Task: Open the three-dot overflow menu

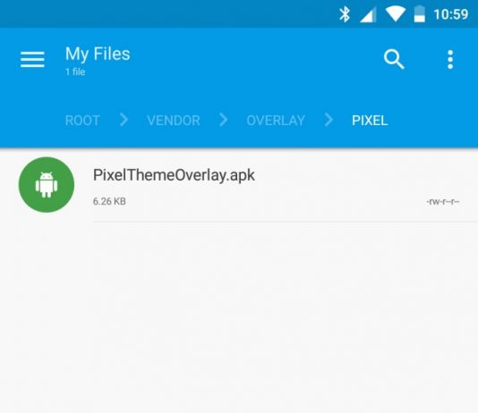Action: (x=450, y=60)
